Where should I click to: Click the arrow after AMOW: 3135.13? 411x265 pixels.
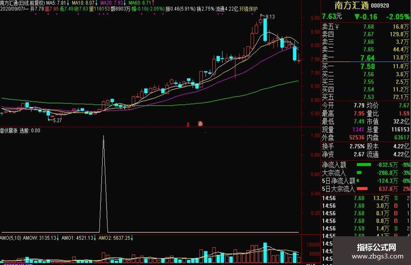tap(58, 238)
